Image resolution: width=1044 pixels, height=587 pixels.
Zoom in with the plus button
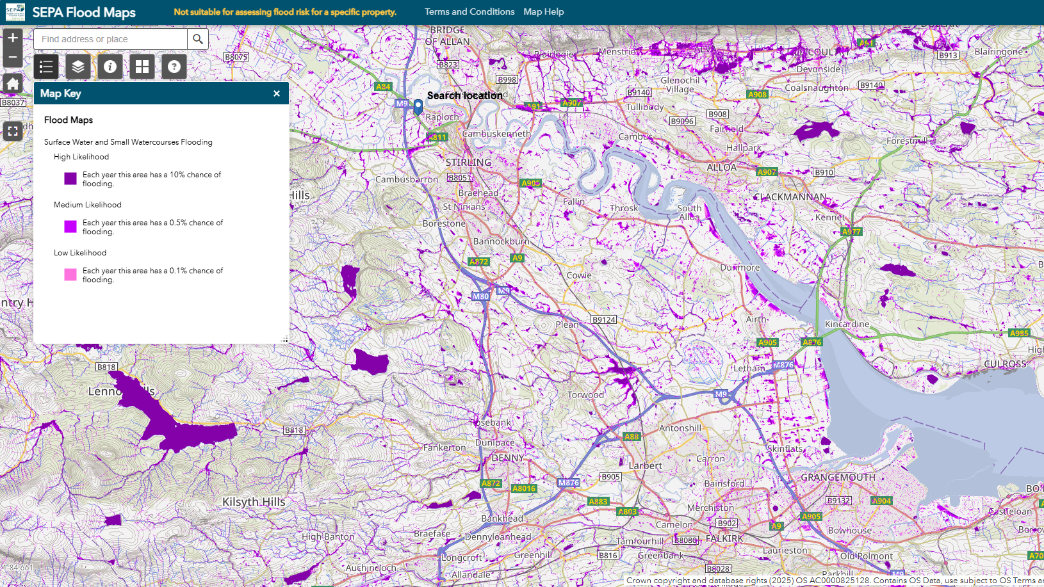[12, 38]
